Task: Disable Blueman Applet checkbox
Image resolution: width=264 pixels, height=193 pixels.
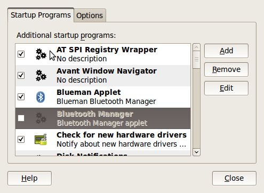Action: (x=21, y=97)
